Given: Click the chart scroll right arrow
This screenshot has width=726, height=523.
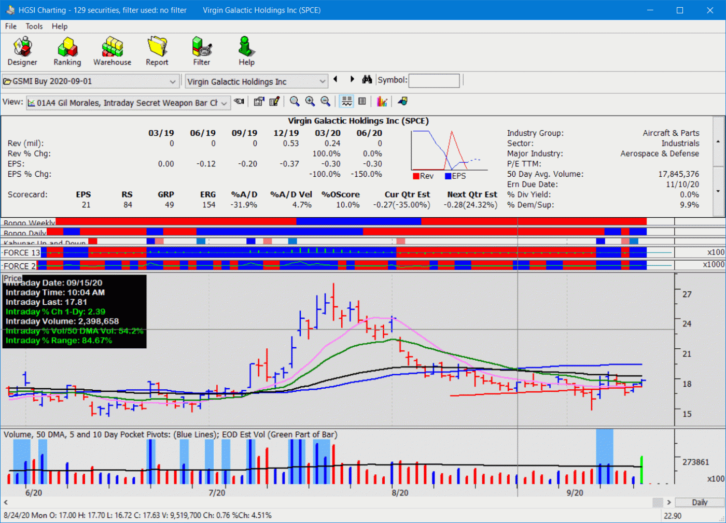Looking at the screenshot, I should tap(669, 502).
